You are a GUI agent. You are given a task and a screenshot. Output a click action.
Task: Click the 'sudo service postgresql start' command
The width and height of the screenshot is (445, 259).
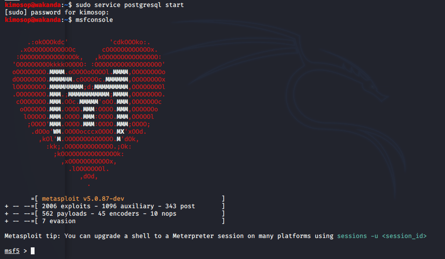[129, 5]
